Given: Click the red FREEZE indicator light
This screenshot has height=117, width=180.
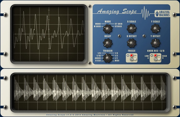Looking at the screenshot, I should point(132,56).
